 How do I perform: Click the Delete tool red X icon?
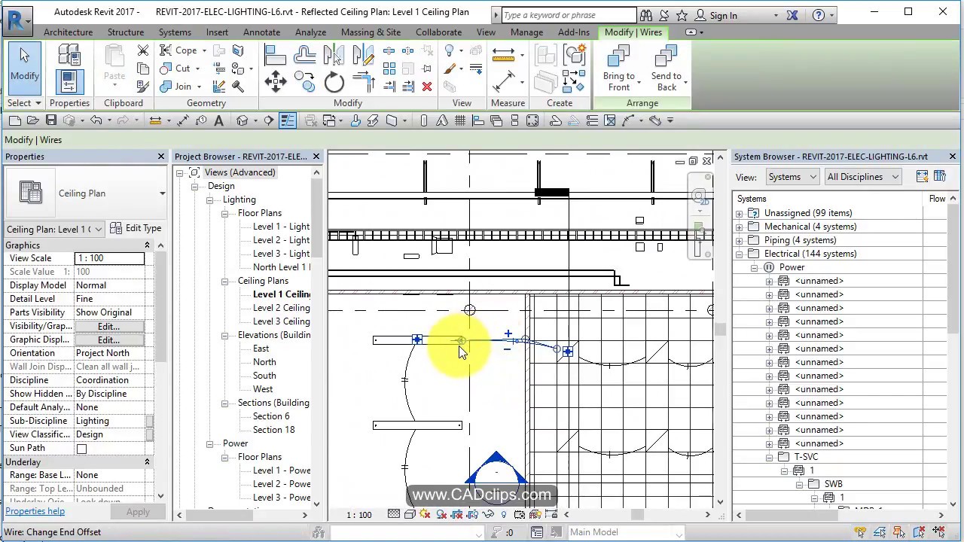(x=427, y=87)
